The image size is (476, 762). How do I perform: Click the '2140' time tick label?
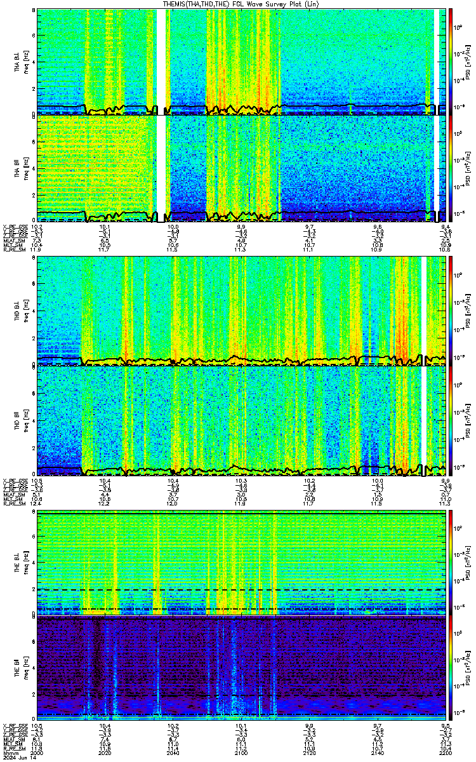pyautogui.click(x=376, y=752)
